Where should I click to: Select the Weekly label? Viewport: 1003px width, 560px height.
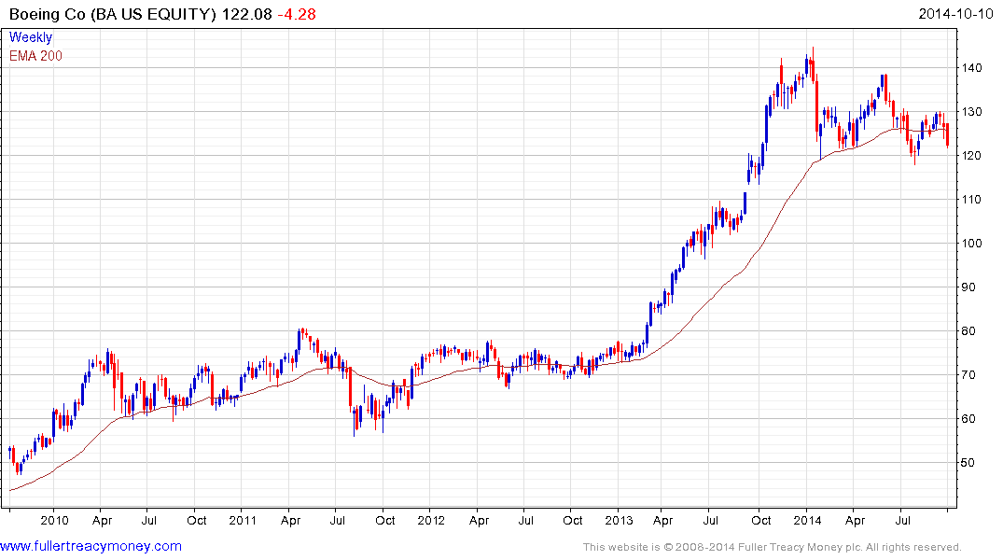[31, 37]
